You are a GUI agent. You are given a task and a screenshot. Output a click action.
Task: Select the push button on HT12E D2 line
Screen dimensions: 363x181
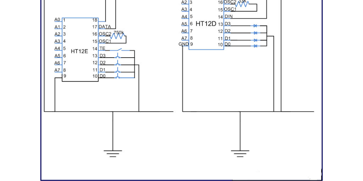(118, 63)
